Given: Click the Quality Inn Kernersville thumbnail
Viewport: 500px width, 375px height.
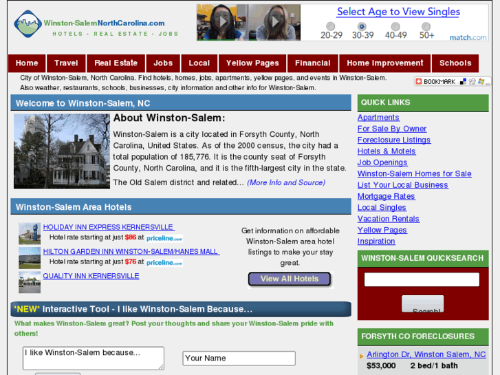Looking at the screenshot, I should [30, 282].
